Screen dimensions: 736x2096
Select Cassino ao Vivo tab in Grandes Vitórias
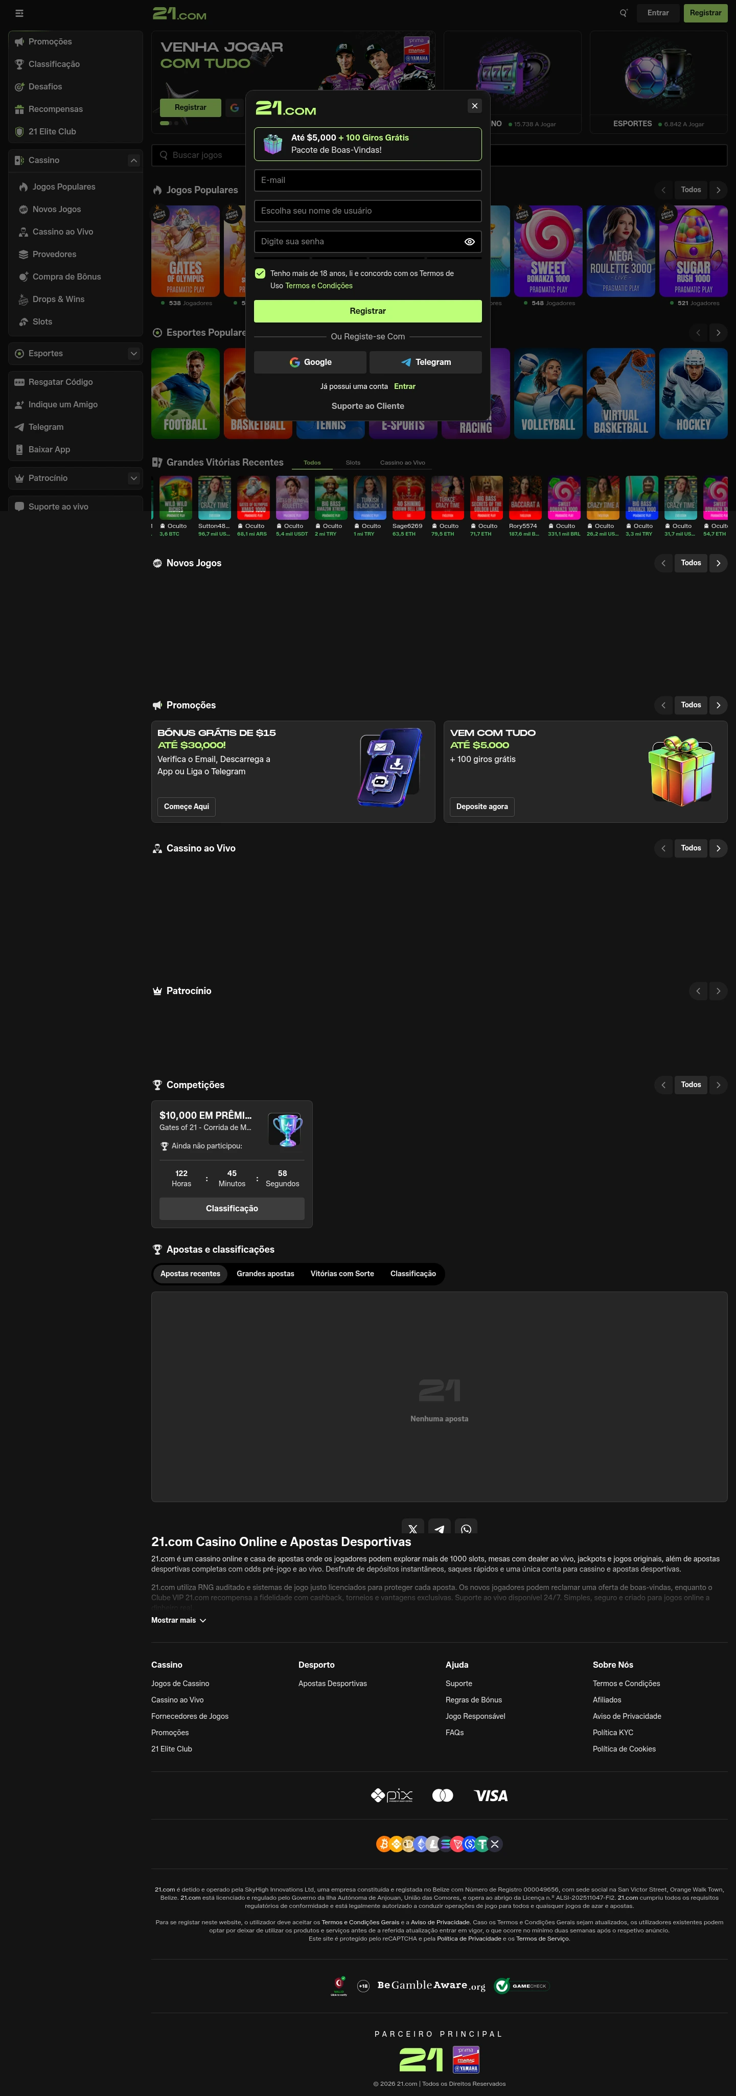click(403, 462)
